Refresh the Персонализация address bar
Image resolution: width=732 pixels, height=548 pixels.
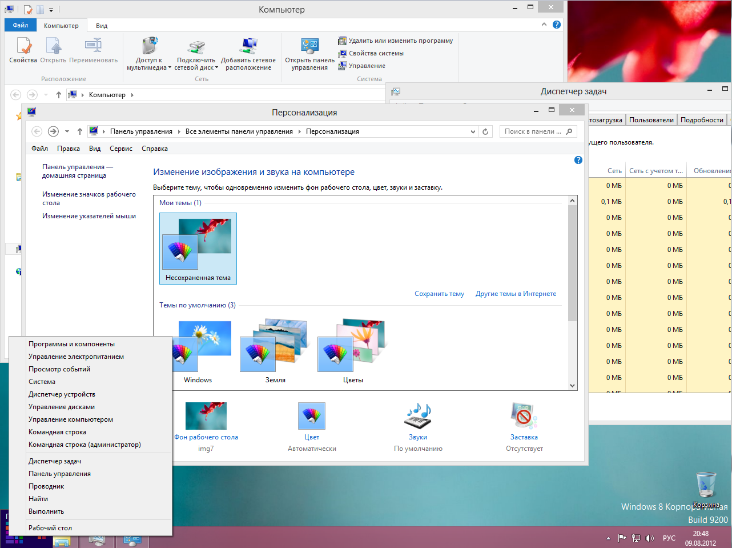(x=485, y=131)
